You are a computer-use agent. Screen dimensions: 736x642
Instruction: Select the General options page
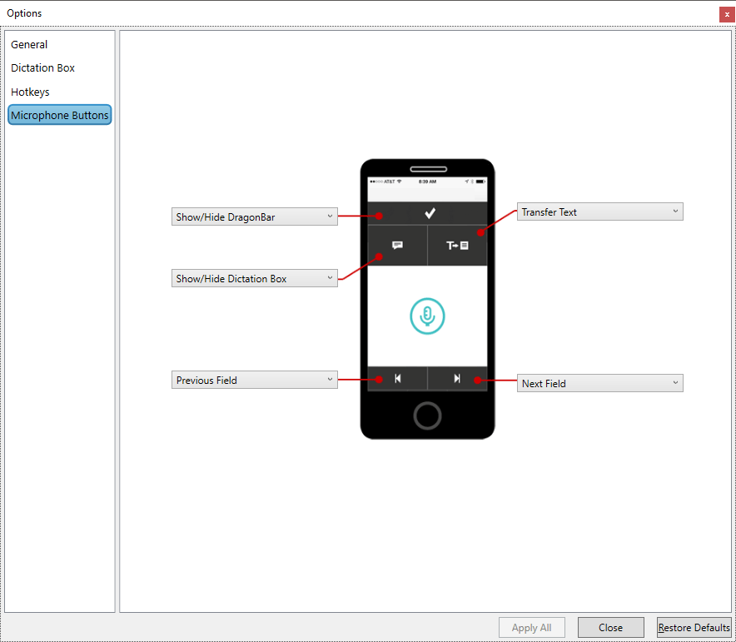29,45
